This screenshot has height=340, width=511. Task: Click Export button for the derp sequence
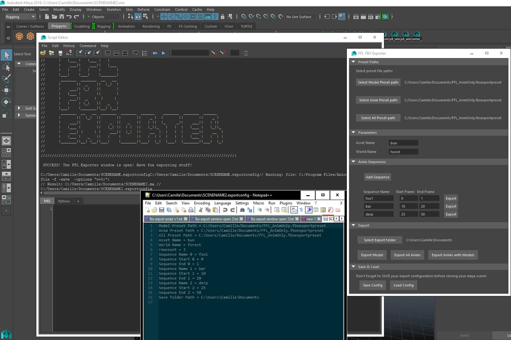tap(451, 214)
